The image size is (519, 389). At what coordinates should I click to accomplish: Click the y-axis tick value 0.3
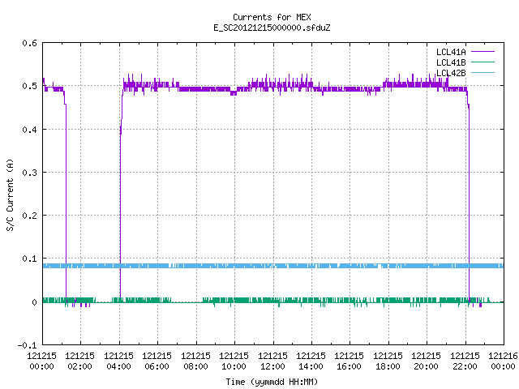click(29, 173)
